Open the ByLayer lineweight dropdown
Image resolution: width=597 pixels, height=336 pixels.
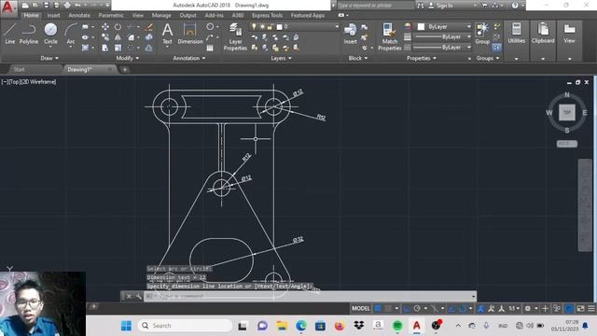[x=442, y=37]
